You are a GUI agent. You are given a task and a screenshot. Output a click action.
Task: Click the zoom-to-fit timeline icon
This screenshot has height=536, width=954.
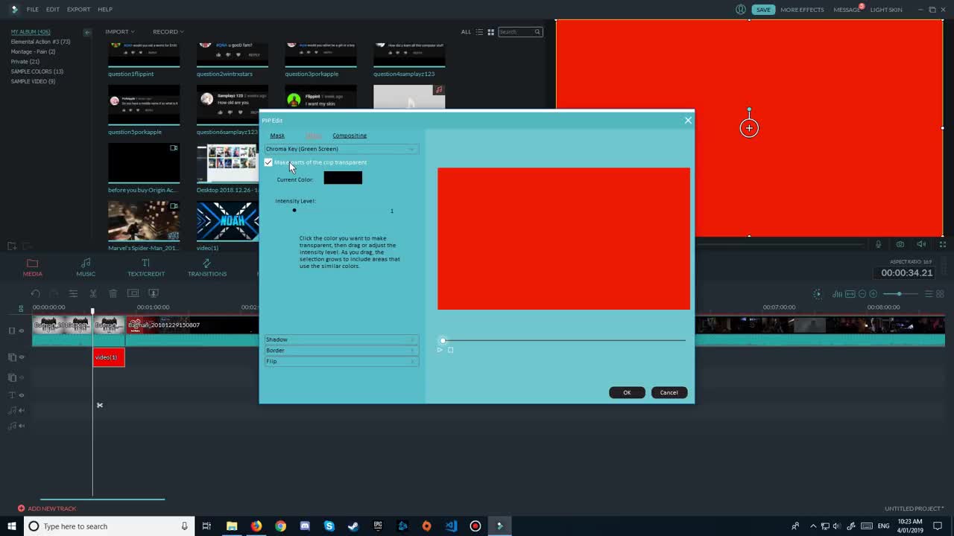(850, 294)
